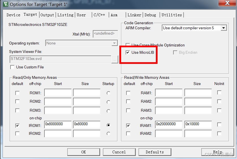The height and width of the screenshot is (159, 237).
Task: Restore settings with Defaults button
Action: tap(155, 152)
